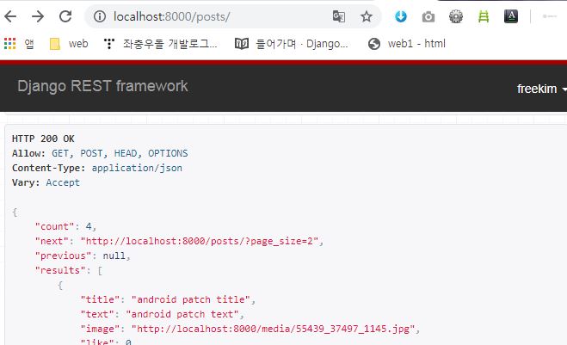View site information for localhost
567x345 pixels.
pyautogui.click(x=100, y=16)
